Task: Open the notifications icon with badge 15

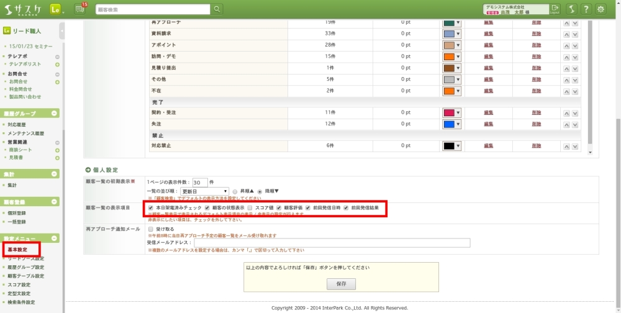Action: click(x=79, y=9)
